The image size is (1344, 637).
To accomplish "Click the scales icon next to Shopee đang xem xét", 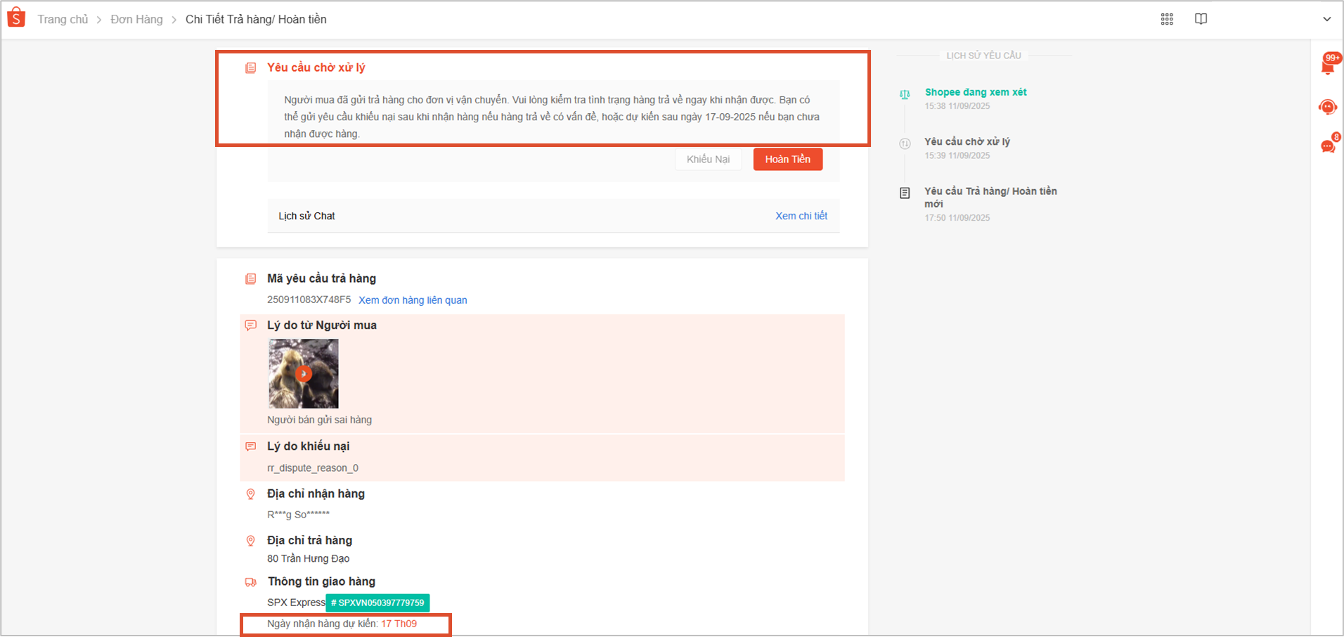I will pyautogui.click(x=905, y=94).
